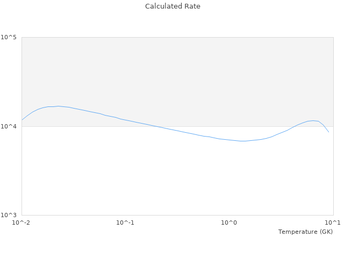Select the 10^-1 x-axis tick label

125,223
